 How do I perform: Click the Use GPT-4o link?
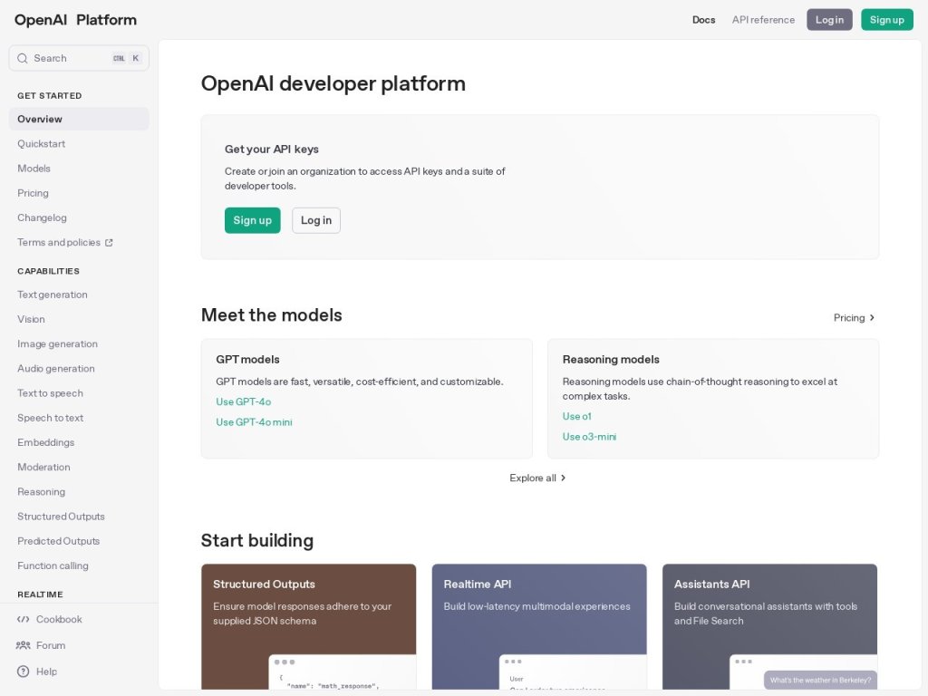(x=243, y=401)
